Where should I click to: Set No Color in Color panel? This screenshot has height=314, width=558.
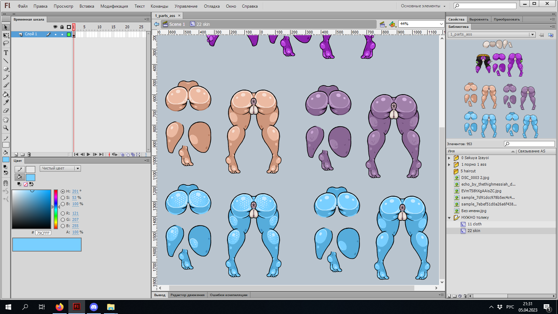tap(25, 184)
